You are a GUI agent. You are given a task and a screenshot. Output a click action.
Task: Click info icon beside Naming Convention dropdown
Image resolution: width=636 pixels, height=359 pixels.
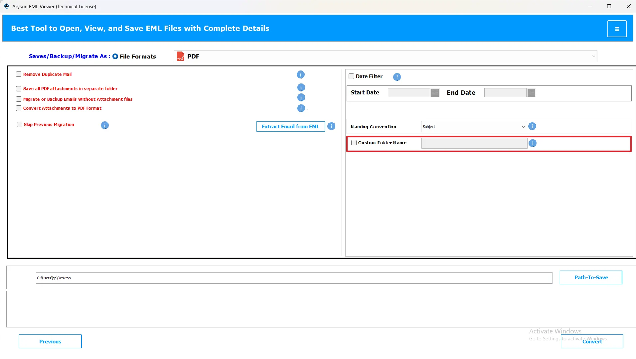point(532,126)
